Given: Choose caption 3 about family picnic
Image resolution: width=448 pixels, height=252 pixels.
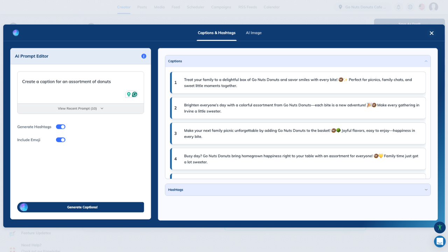Looking at the screenshot, I should [x=297, y=133].
